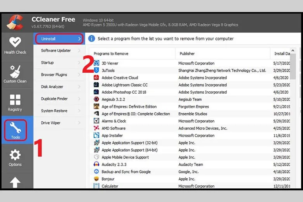This screenshot has width=303, height=202.
Task: Select the AMD Software icon
Action: 96,128
